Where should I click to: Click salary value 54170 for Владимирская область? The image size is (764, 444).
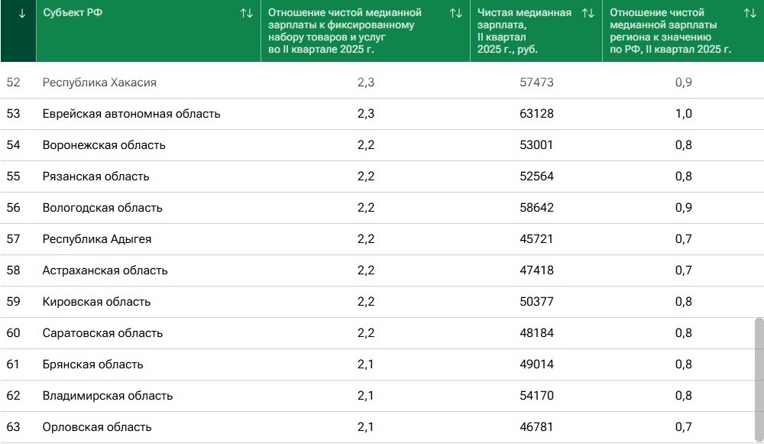[536, 396]
